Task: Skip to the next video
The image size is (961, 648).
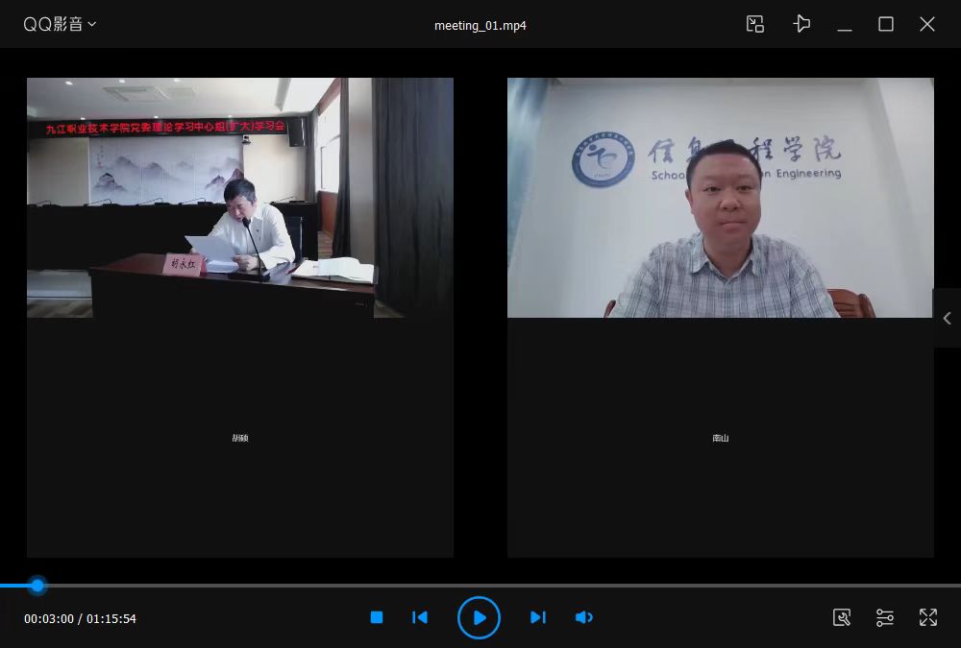Action: tap(538, 617)
